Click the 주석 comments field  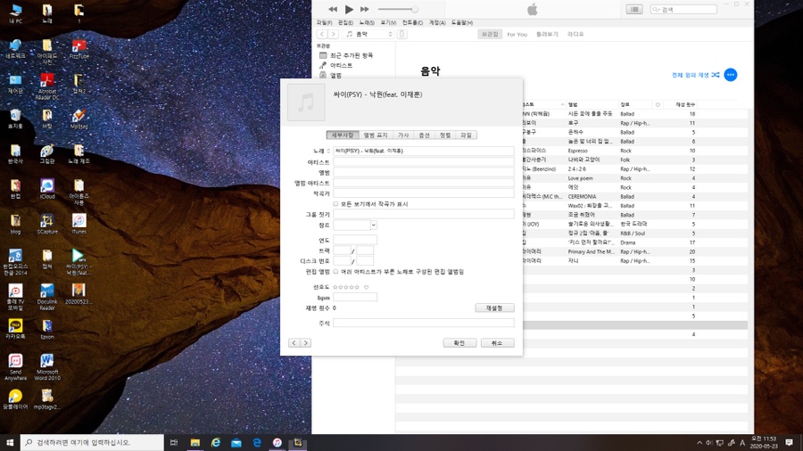[424, 323]
